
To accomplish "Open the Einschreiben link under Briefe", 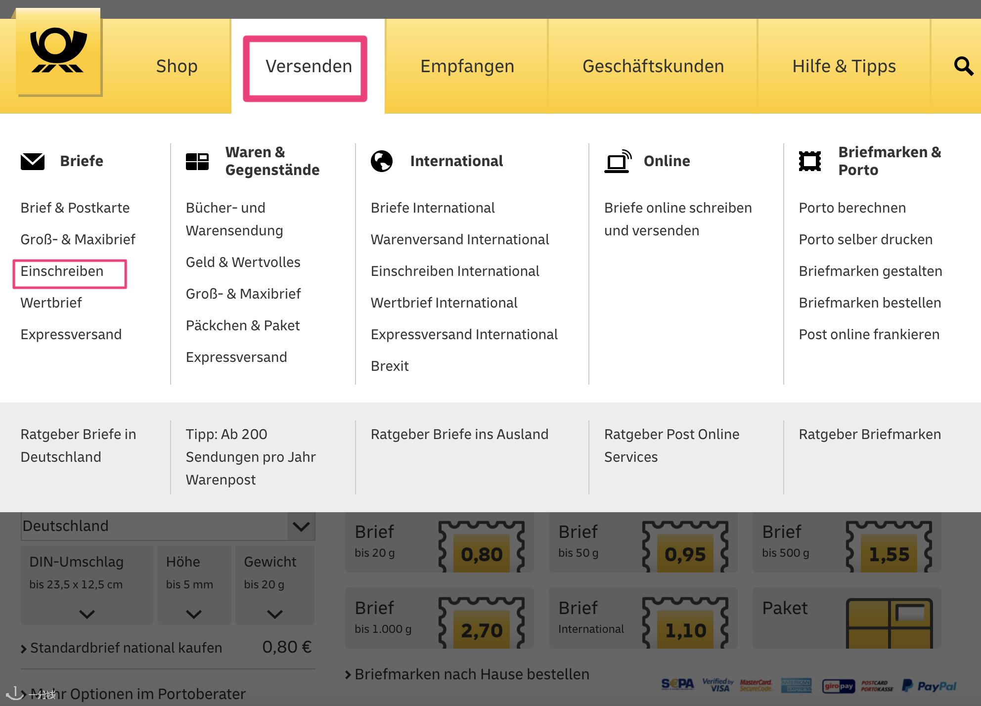I will pyautogui.click(x=62, y=271).
